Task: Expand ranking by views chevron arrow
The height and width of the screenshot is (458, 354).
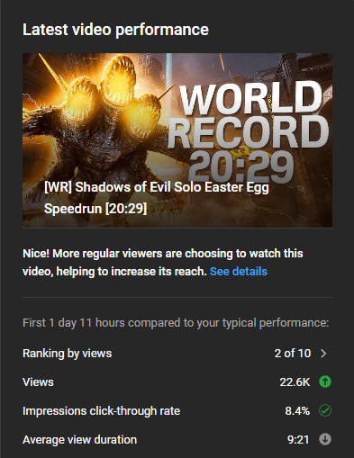Action: point(323,354)
